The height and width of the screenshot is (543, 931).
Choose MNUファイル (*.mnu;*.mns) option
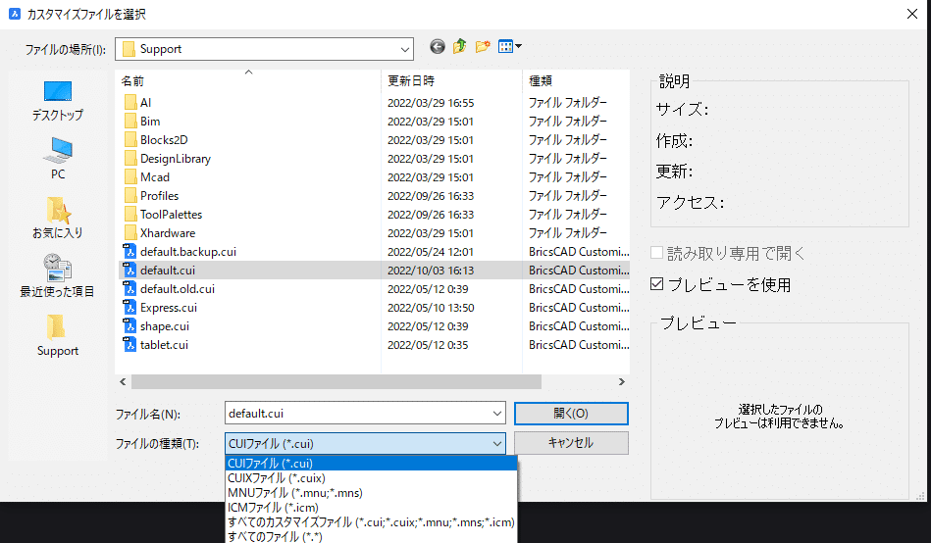[x=371, y=493]
